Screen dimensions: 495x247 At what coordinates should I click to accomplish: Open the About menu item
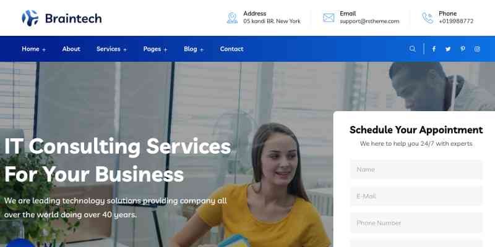(x=71, y=49)
